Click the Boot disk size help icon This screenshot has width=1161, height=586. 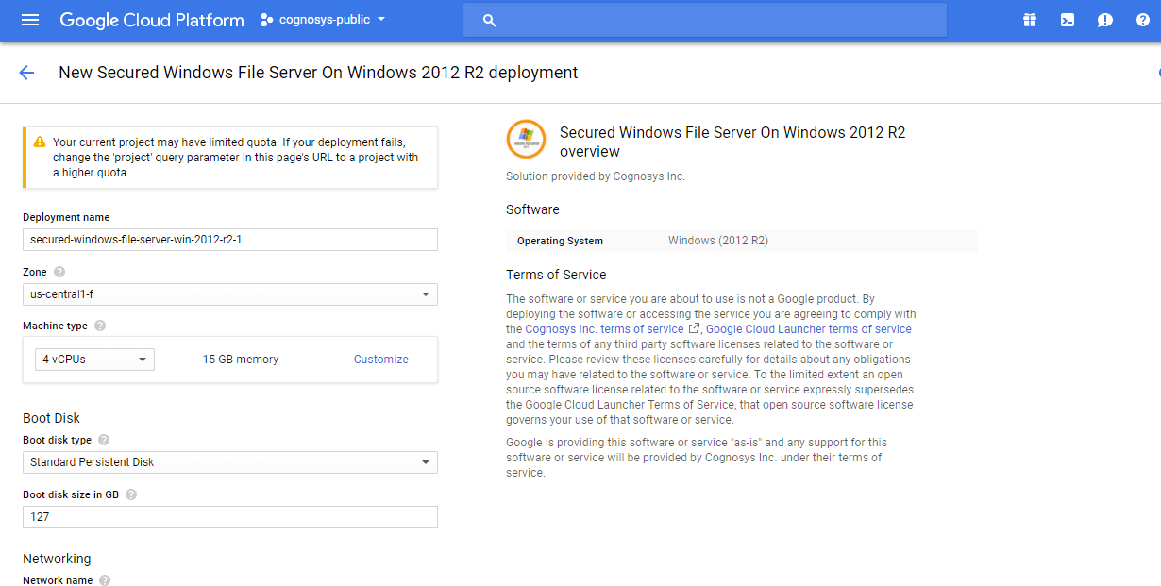[x=131, y=494]
